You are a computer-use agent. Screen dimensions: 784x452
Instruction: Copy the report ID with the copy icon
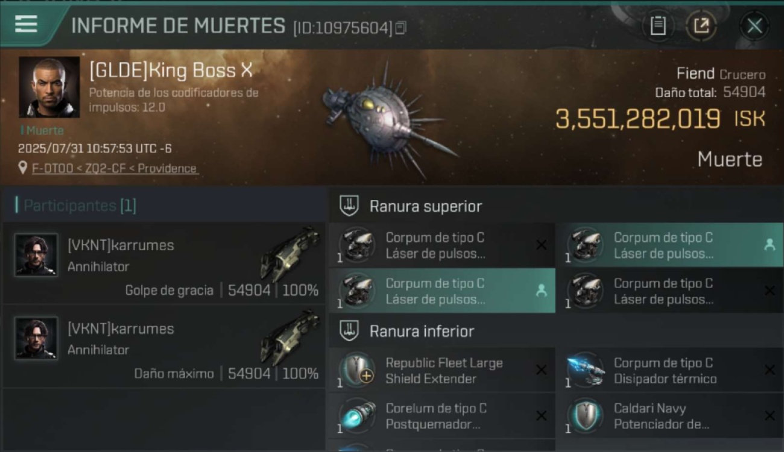[x=401, y=28]
